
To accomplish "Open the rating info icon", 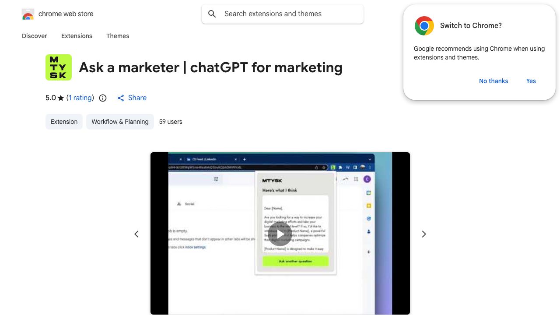I will click(x=103, y=98).
